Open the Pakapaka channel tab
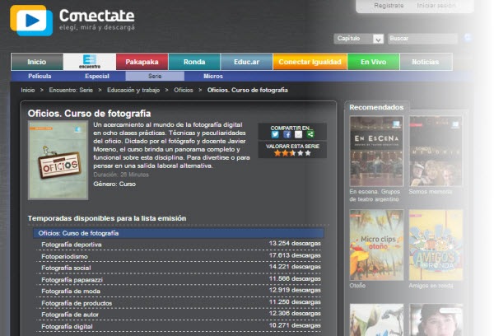The height and width of the screenshot is (336, 494). tap(142, 62)
